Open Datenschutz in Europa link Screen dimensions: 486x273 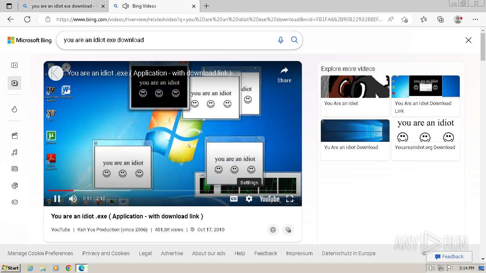point(349,253)
